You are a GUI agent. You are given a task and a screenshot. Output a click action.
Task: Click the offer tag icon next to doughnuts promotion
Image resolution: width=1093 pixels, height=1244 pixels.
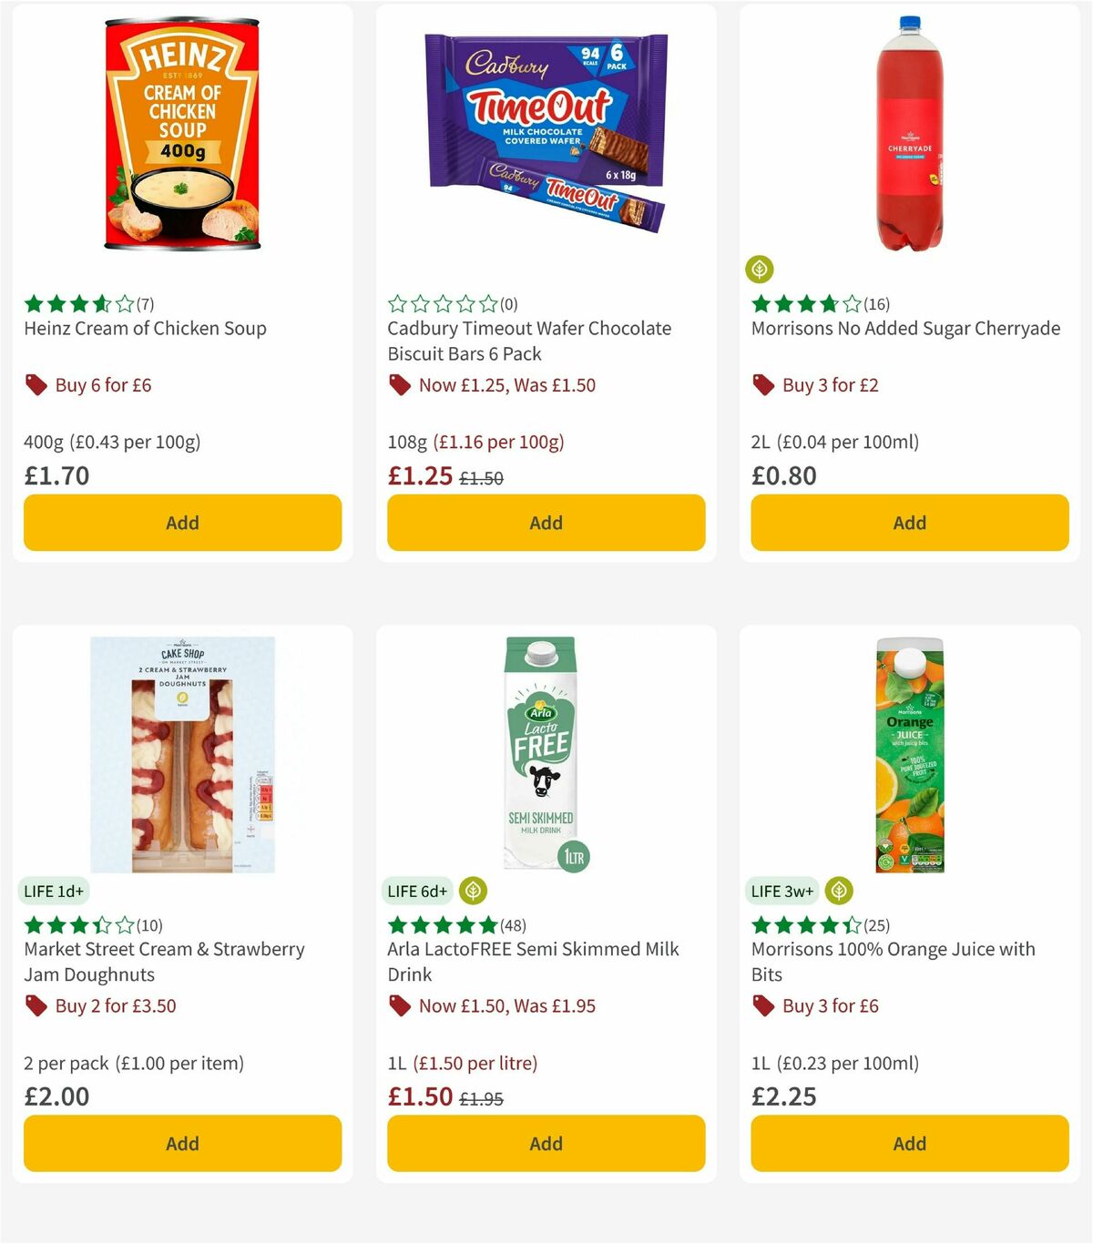[36, 1006]
